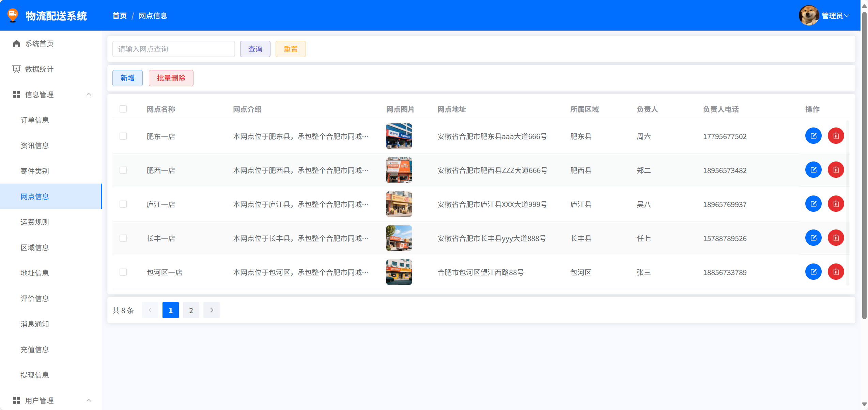
Task: Go to 订单信息 menu item
Action: pos(35,120)
